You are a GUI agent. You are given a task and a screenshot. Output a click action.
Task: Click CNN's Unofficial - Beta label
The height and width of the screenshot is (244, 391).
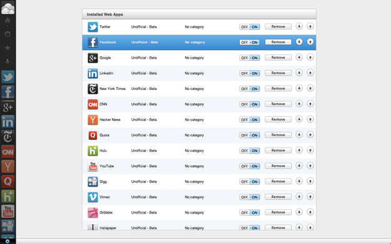[144, 104]
